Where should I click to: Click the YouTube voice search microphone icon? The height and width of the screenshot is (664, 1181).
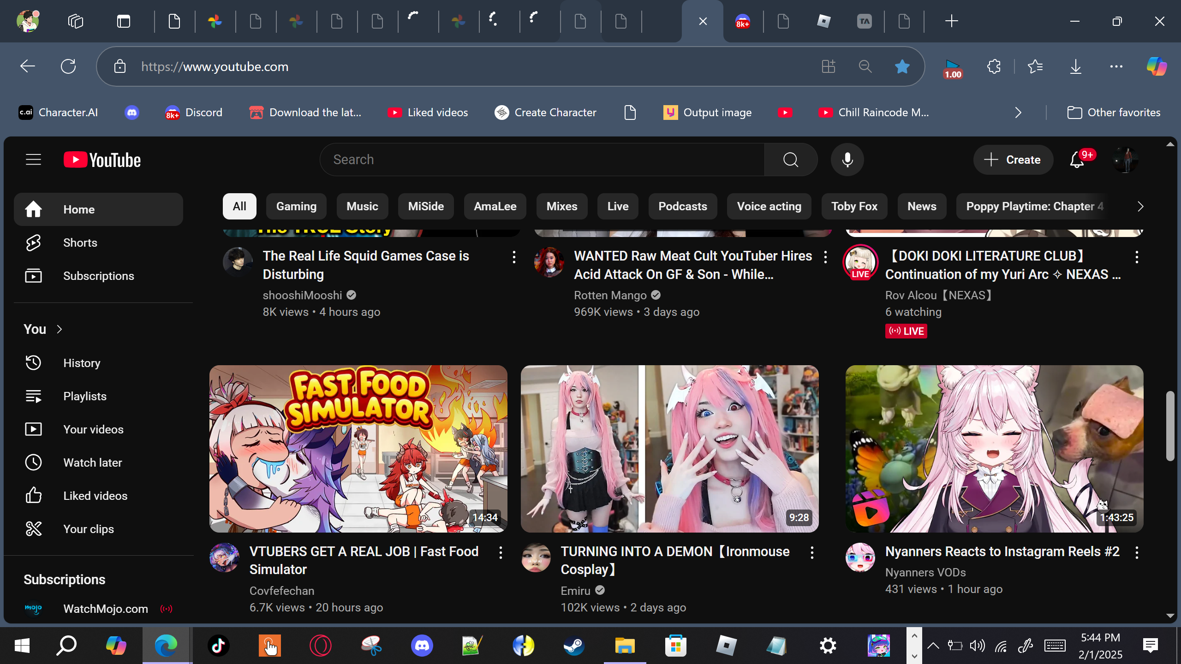(847, 160)
